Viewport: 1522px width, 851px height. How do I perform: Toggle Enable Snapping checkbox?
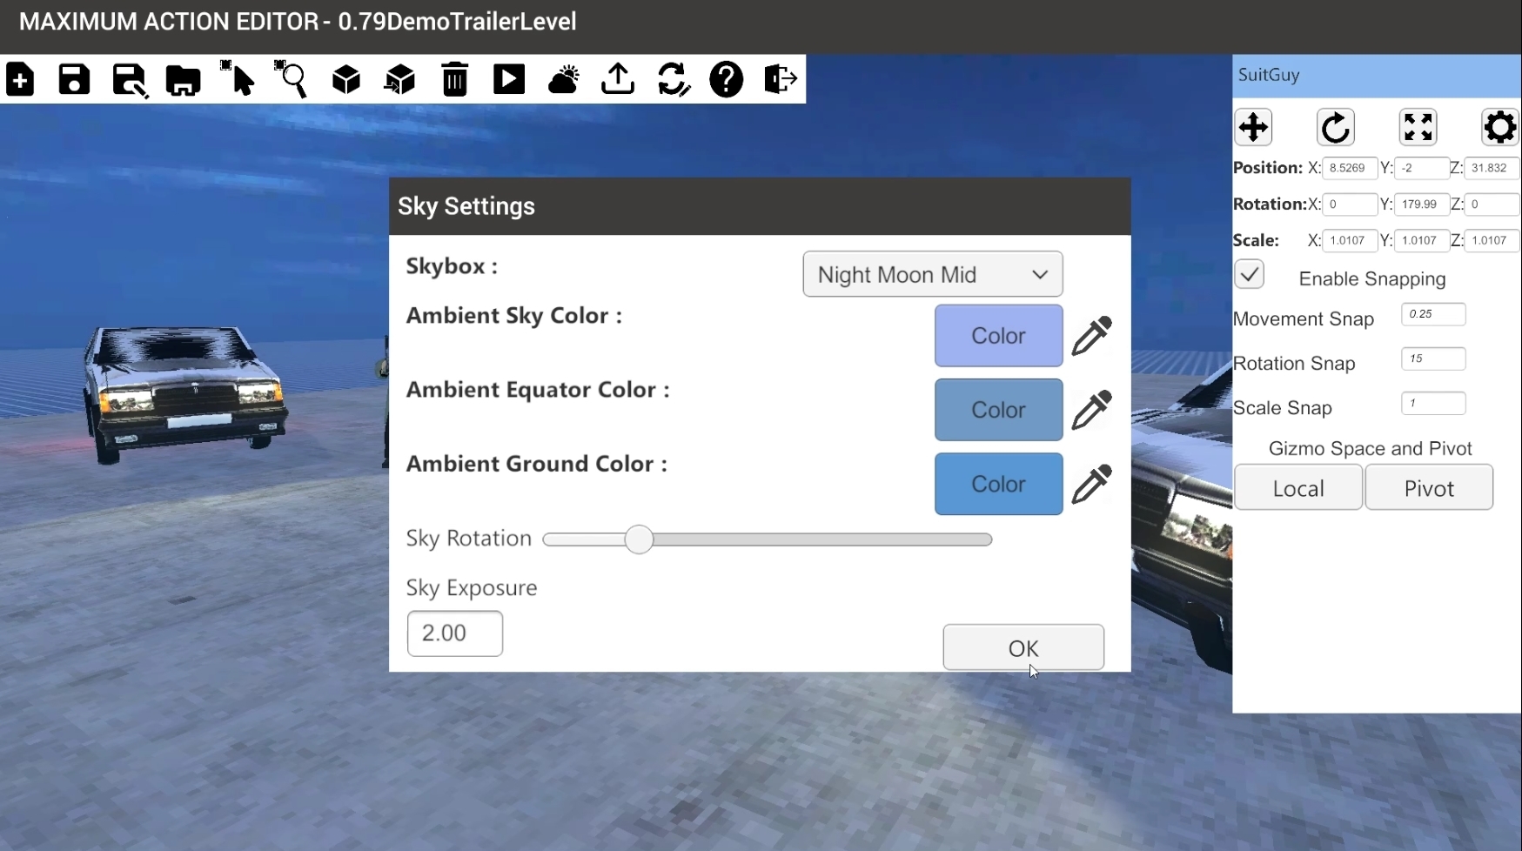tap(1249, 275)
